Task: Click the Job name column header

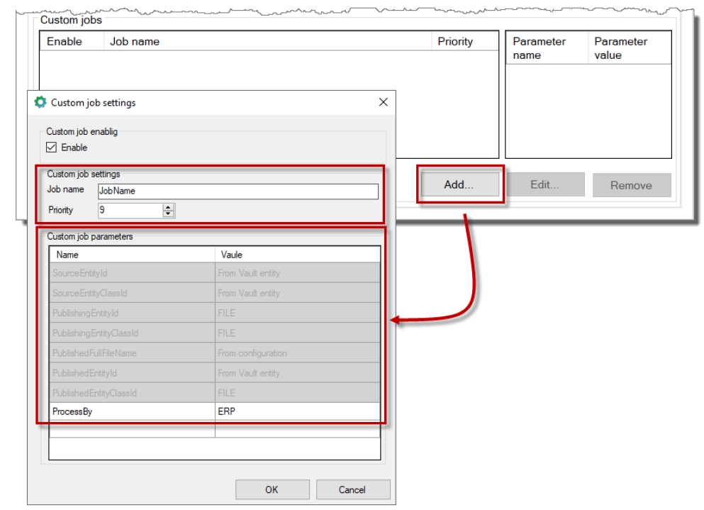Action: pos(268,41)
